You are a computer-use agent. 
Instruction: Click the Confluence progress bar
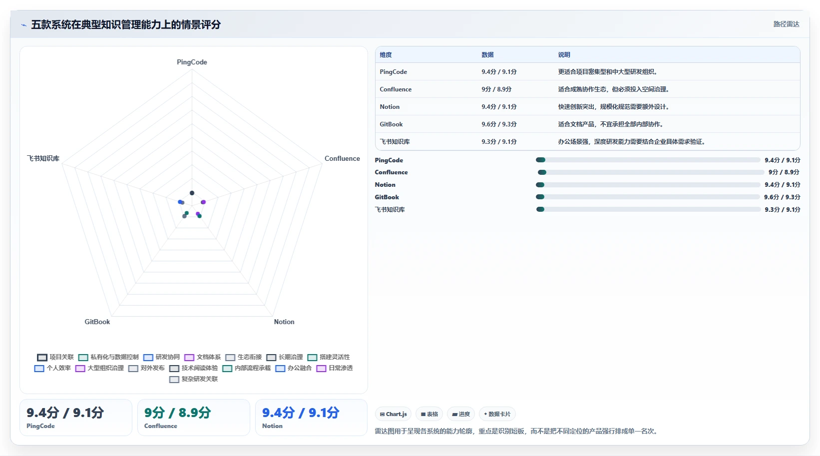651,172
